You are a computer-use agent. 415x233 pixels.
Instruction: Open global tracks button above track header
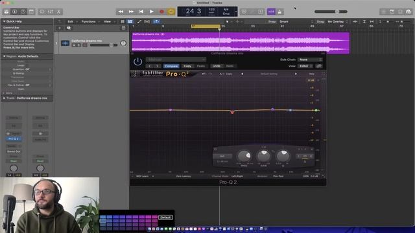(x=124, y=28)
